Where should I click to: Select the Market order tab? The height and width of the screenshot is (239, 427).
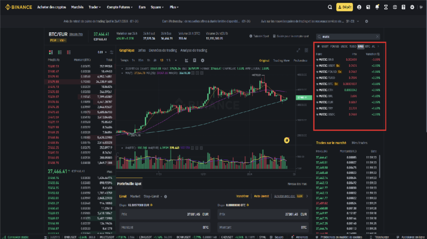click(x=135, y=196)
